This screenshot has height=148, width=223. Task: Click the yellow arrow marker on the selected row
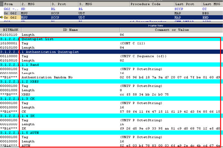tap(1, 17)
